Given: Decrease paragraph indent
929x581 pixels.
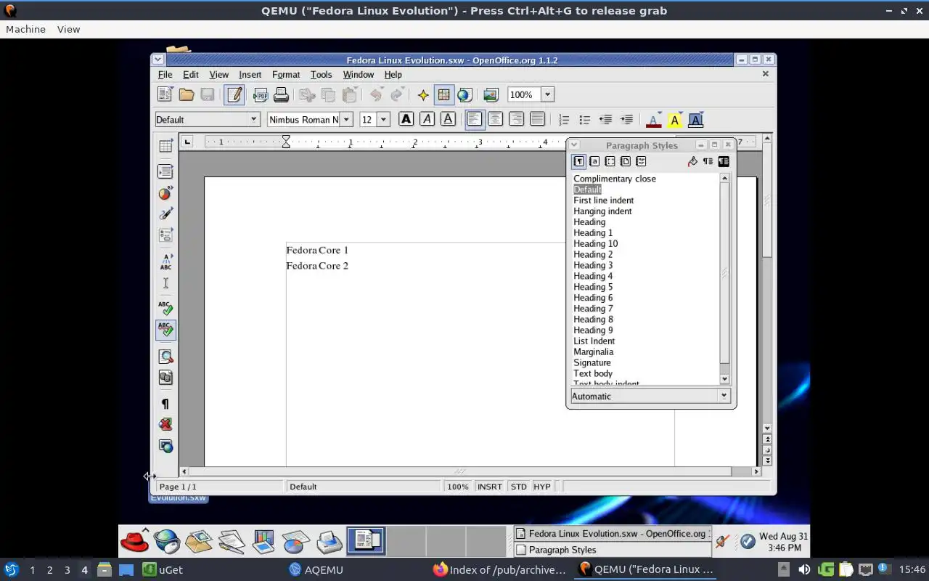Looking at the screenshot, I should tap(605, 119).
